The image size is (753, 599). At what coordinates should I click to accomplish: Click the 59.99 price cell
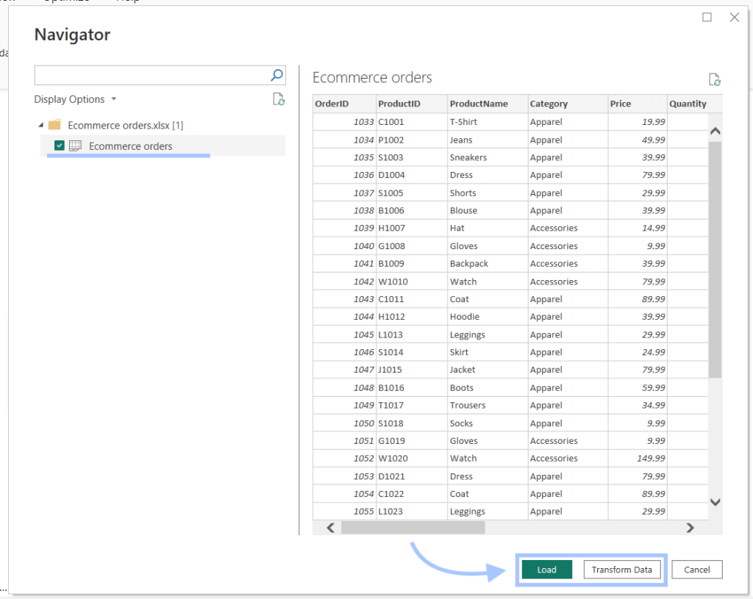[638, 388]
